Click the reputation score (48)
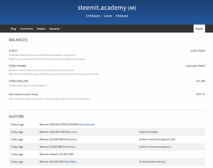 click(132, 8)
